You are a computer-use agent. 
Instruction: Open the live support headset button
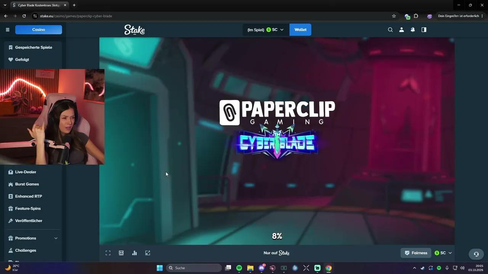pos(476,254)
